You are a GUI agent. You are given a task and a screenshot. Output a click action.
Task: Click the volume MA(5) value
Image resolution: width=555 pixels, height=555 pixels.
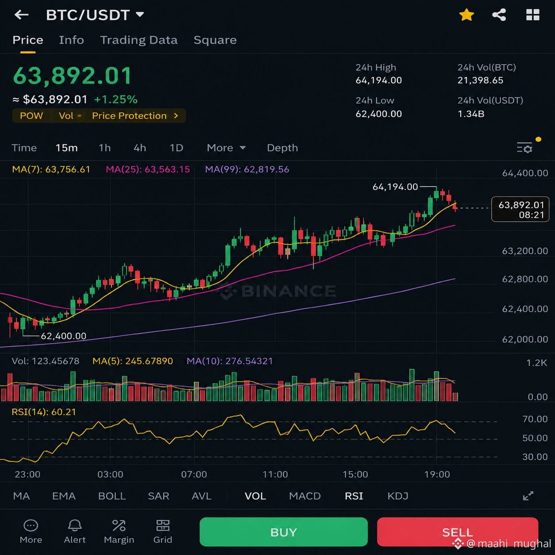tap(133, 361)
